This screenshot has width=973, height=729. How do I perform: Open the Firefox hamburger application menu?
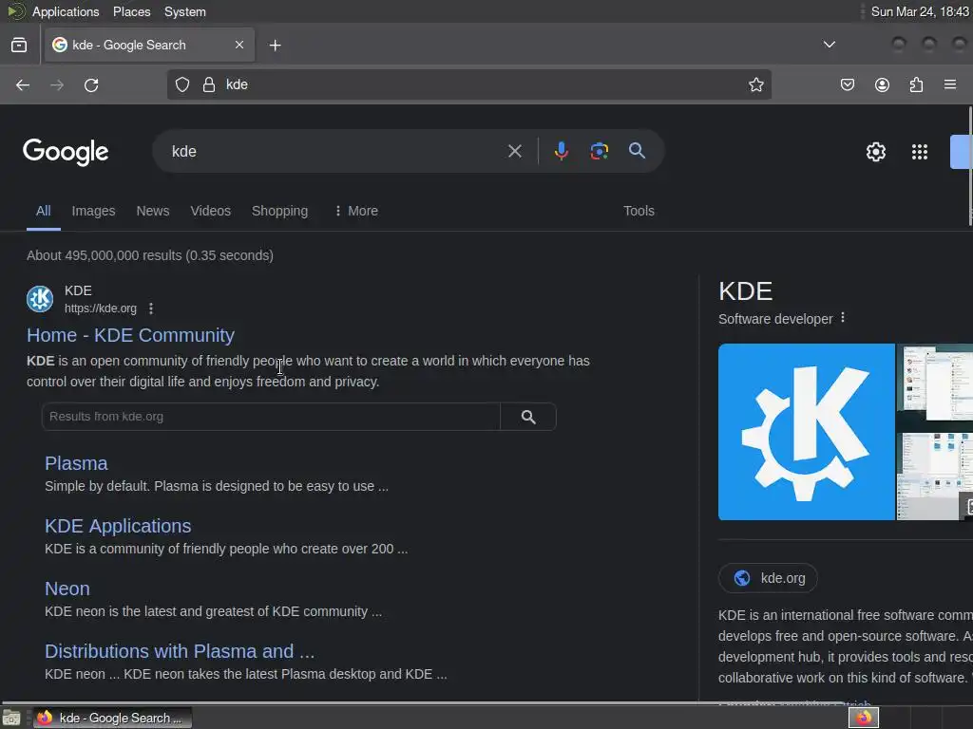[x=950, y=84]
